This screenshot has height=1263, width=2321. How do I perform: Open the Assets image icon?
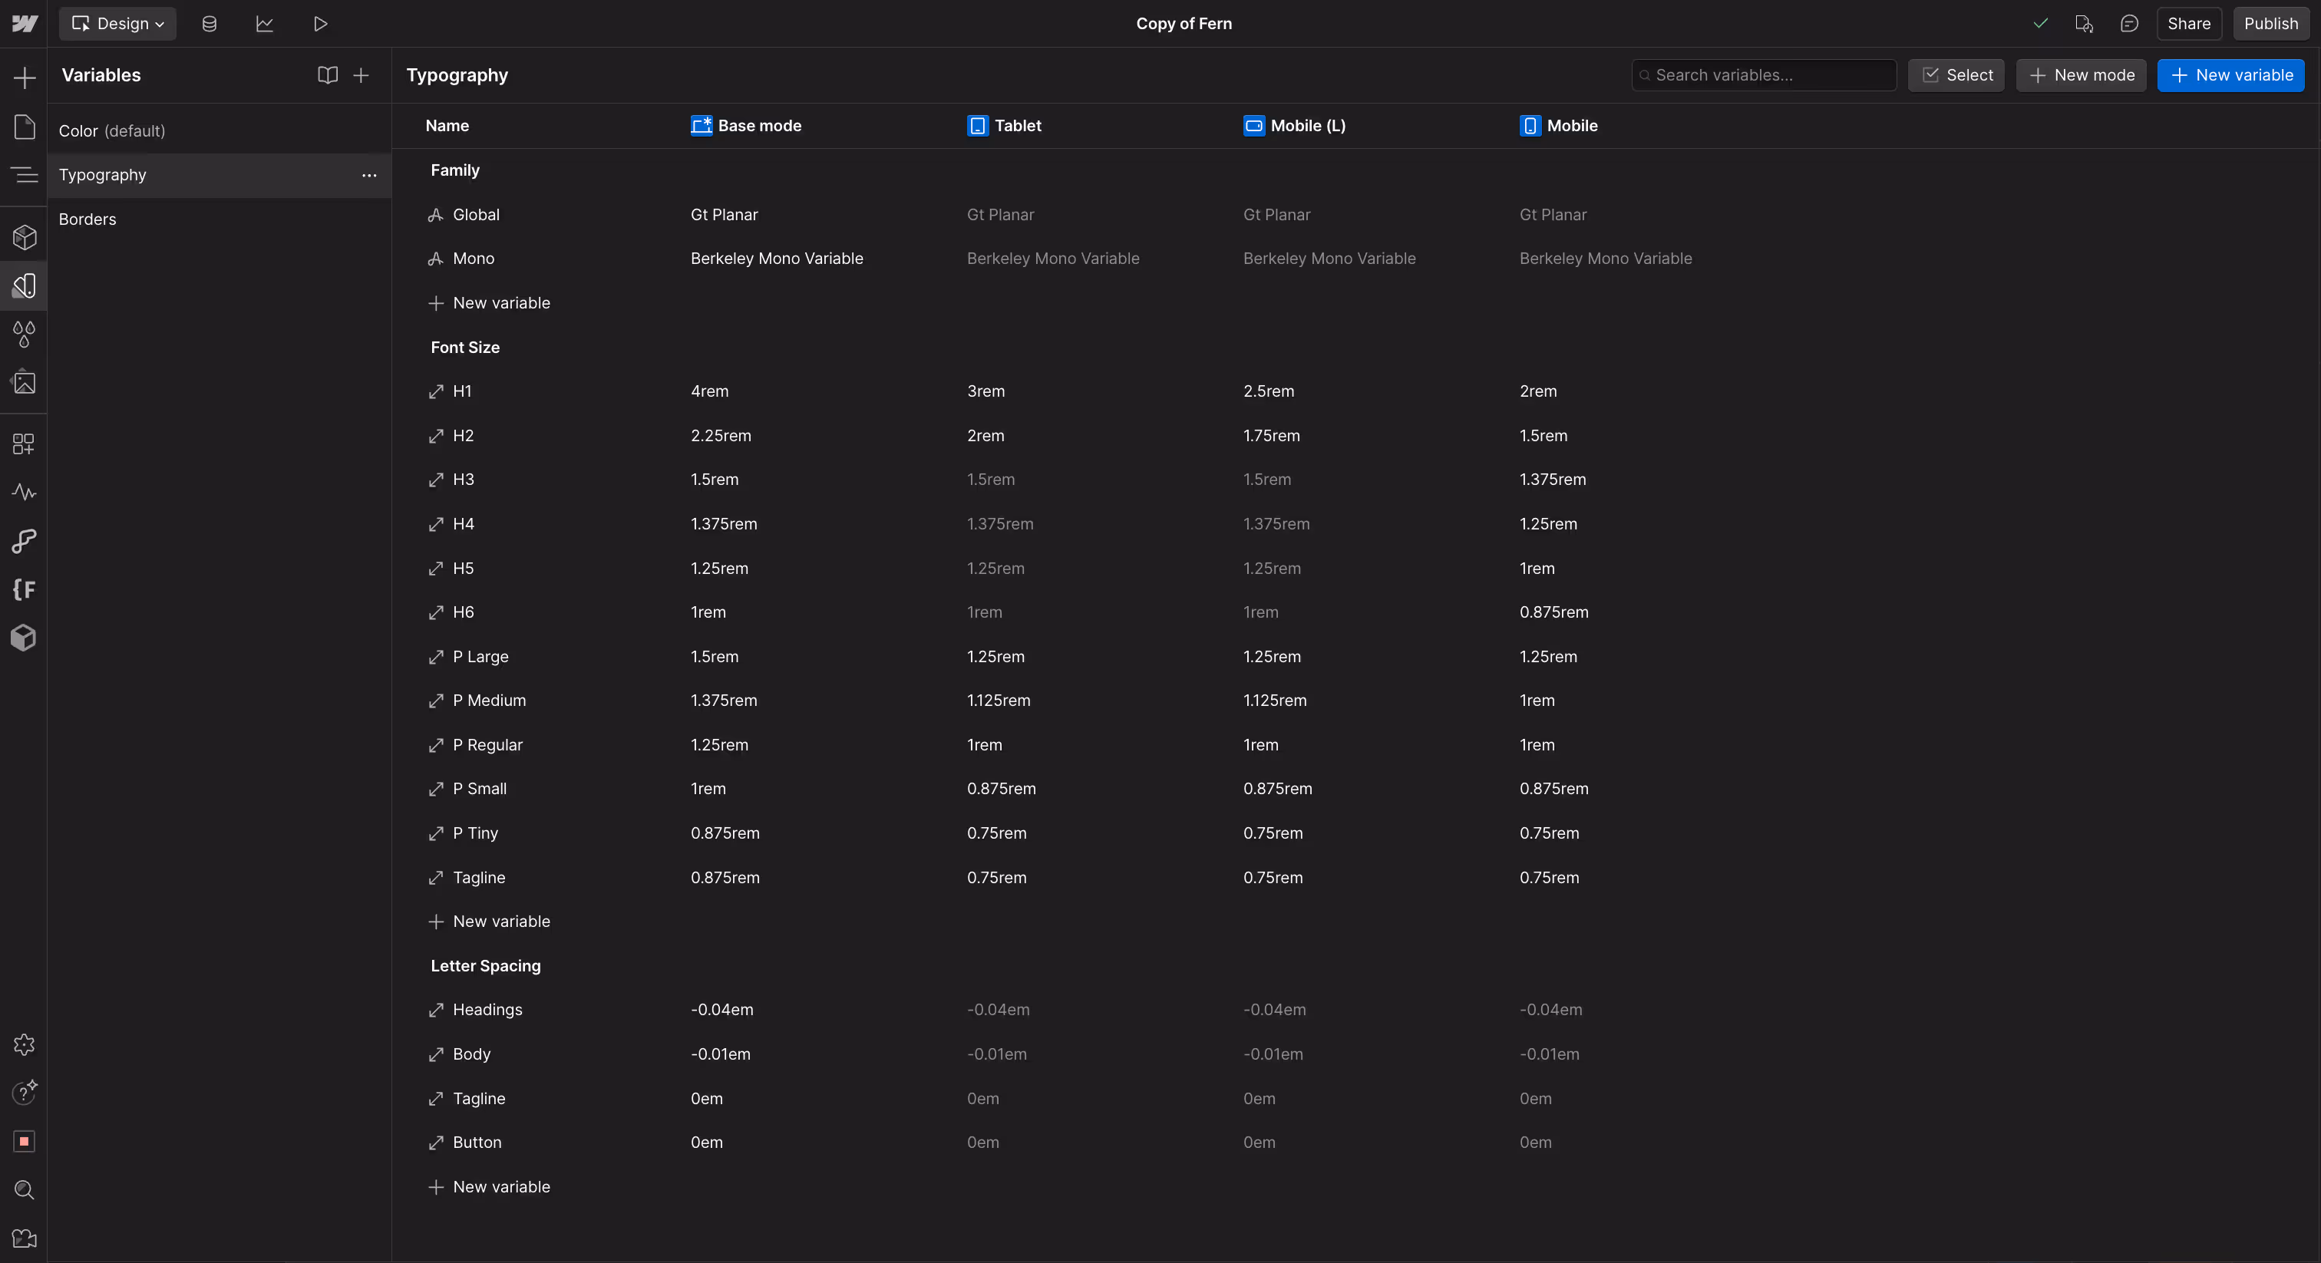(x=25, y=383)
